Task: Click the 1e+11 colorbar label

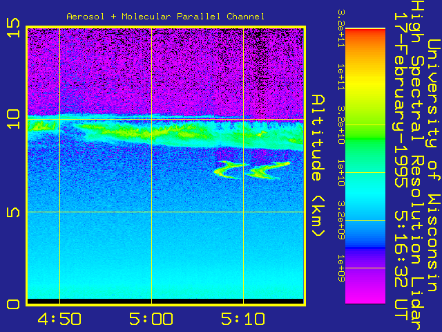Action: point(340,77)
